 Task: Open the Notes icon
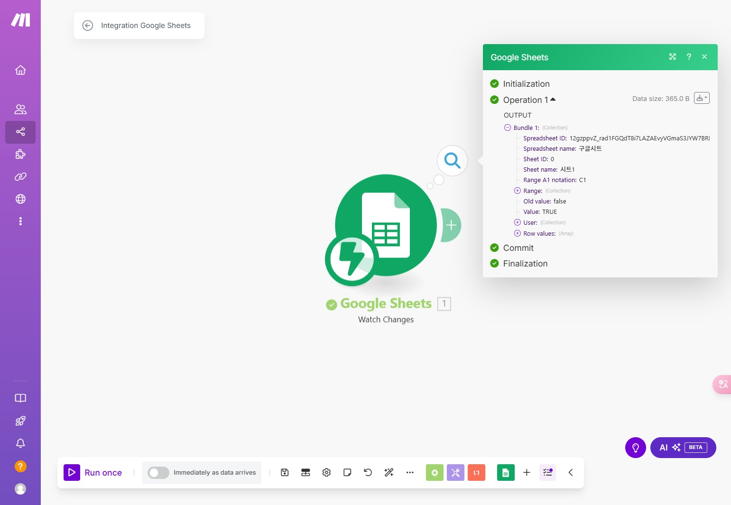pyautogui.click(x=347, y=472)
